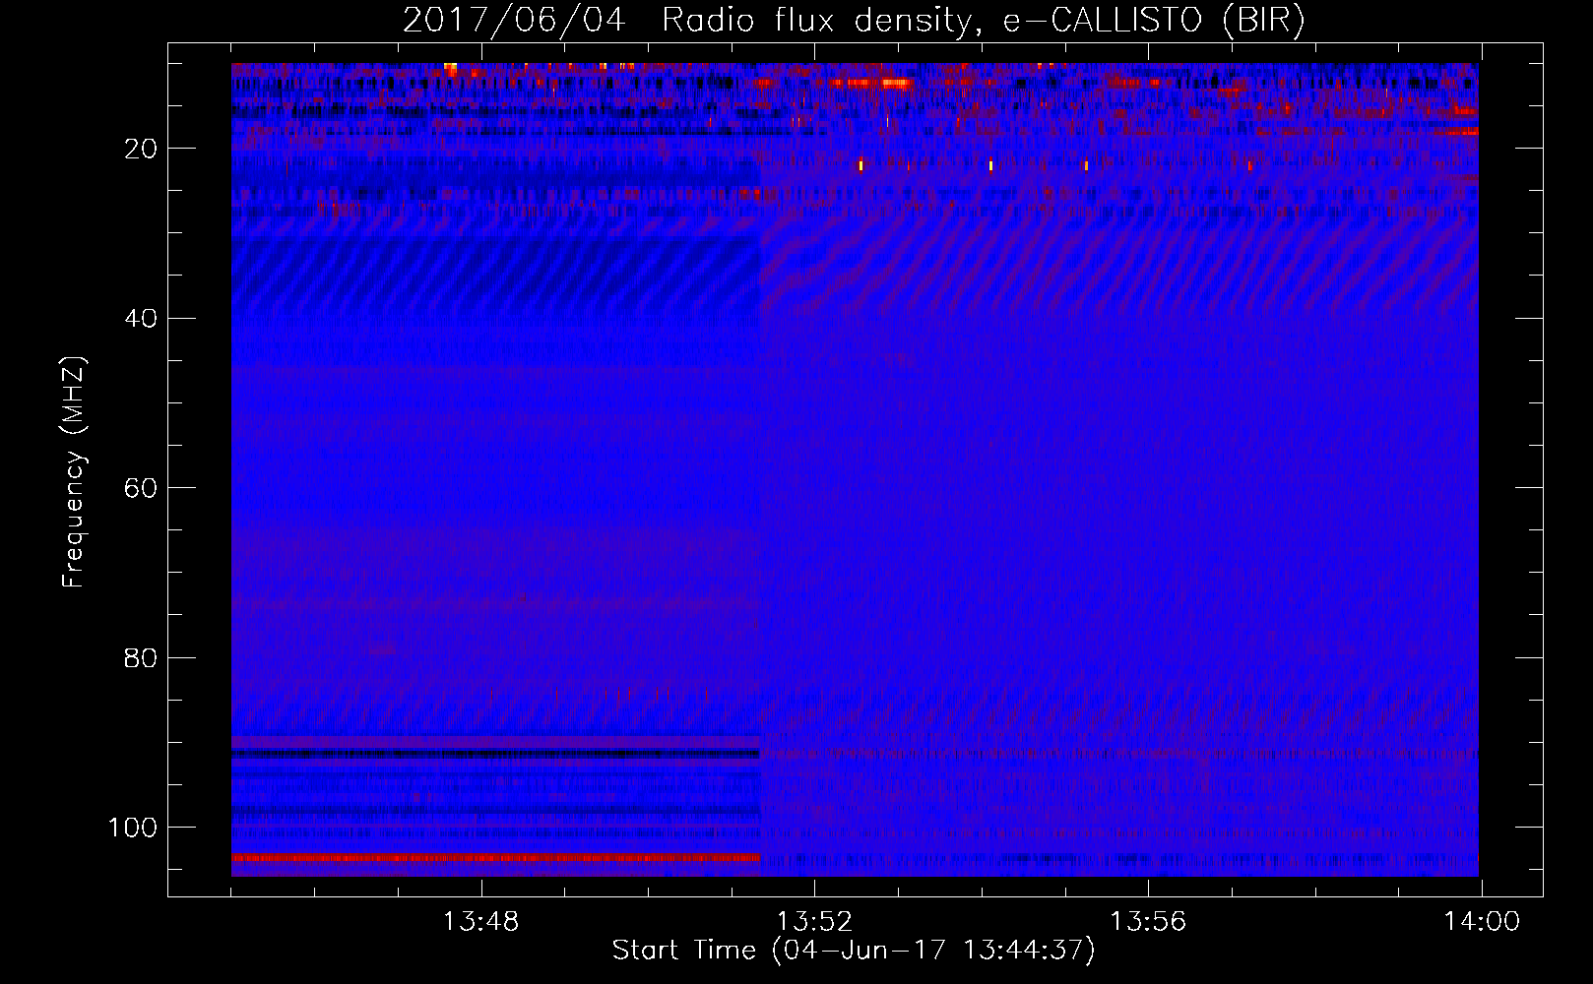Viewport: 1593px width, 984px height.
Task: Click the '13:48' time tick label
Action: 480,922
